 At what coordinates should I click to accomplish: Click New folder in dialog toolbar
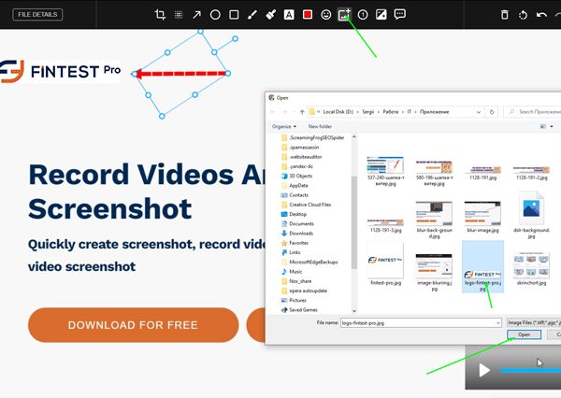(320, 126)
